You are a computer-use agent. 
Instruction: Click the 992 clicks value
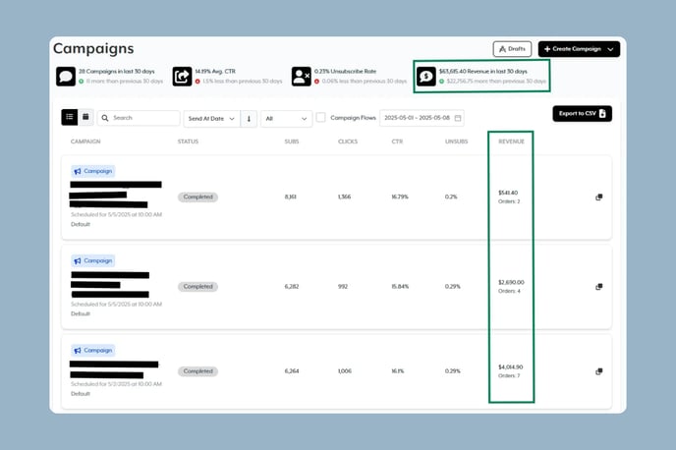(x=343, y=286)
